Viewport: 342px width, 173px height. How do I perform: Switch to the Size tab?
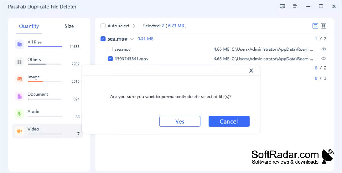(x=69, y=26)
